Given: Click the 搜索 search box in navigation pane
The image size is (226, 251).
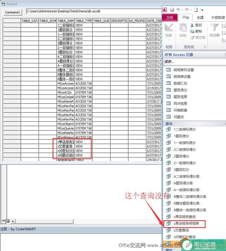Looking at the screenshot, I should click(195, 62).
